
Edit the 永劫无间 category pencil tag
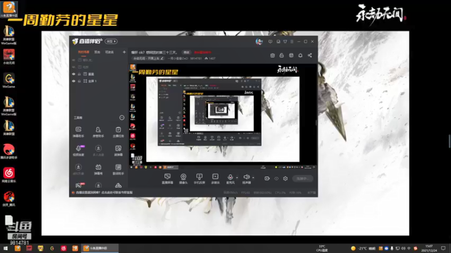pyautogui.click(x=148, y=58)
